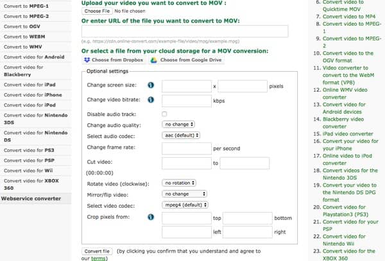
Task: Open the video codec dropdown
Action: (183, 205)
